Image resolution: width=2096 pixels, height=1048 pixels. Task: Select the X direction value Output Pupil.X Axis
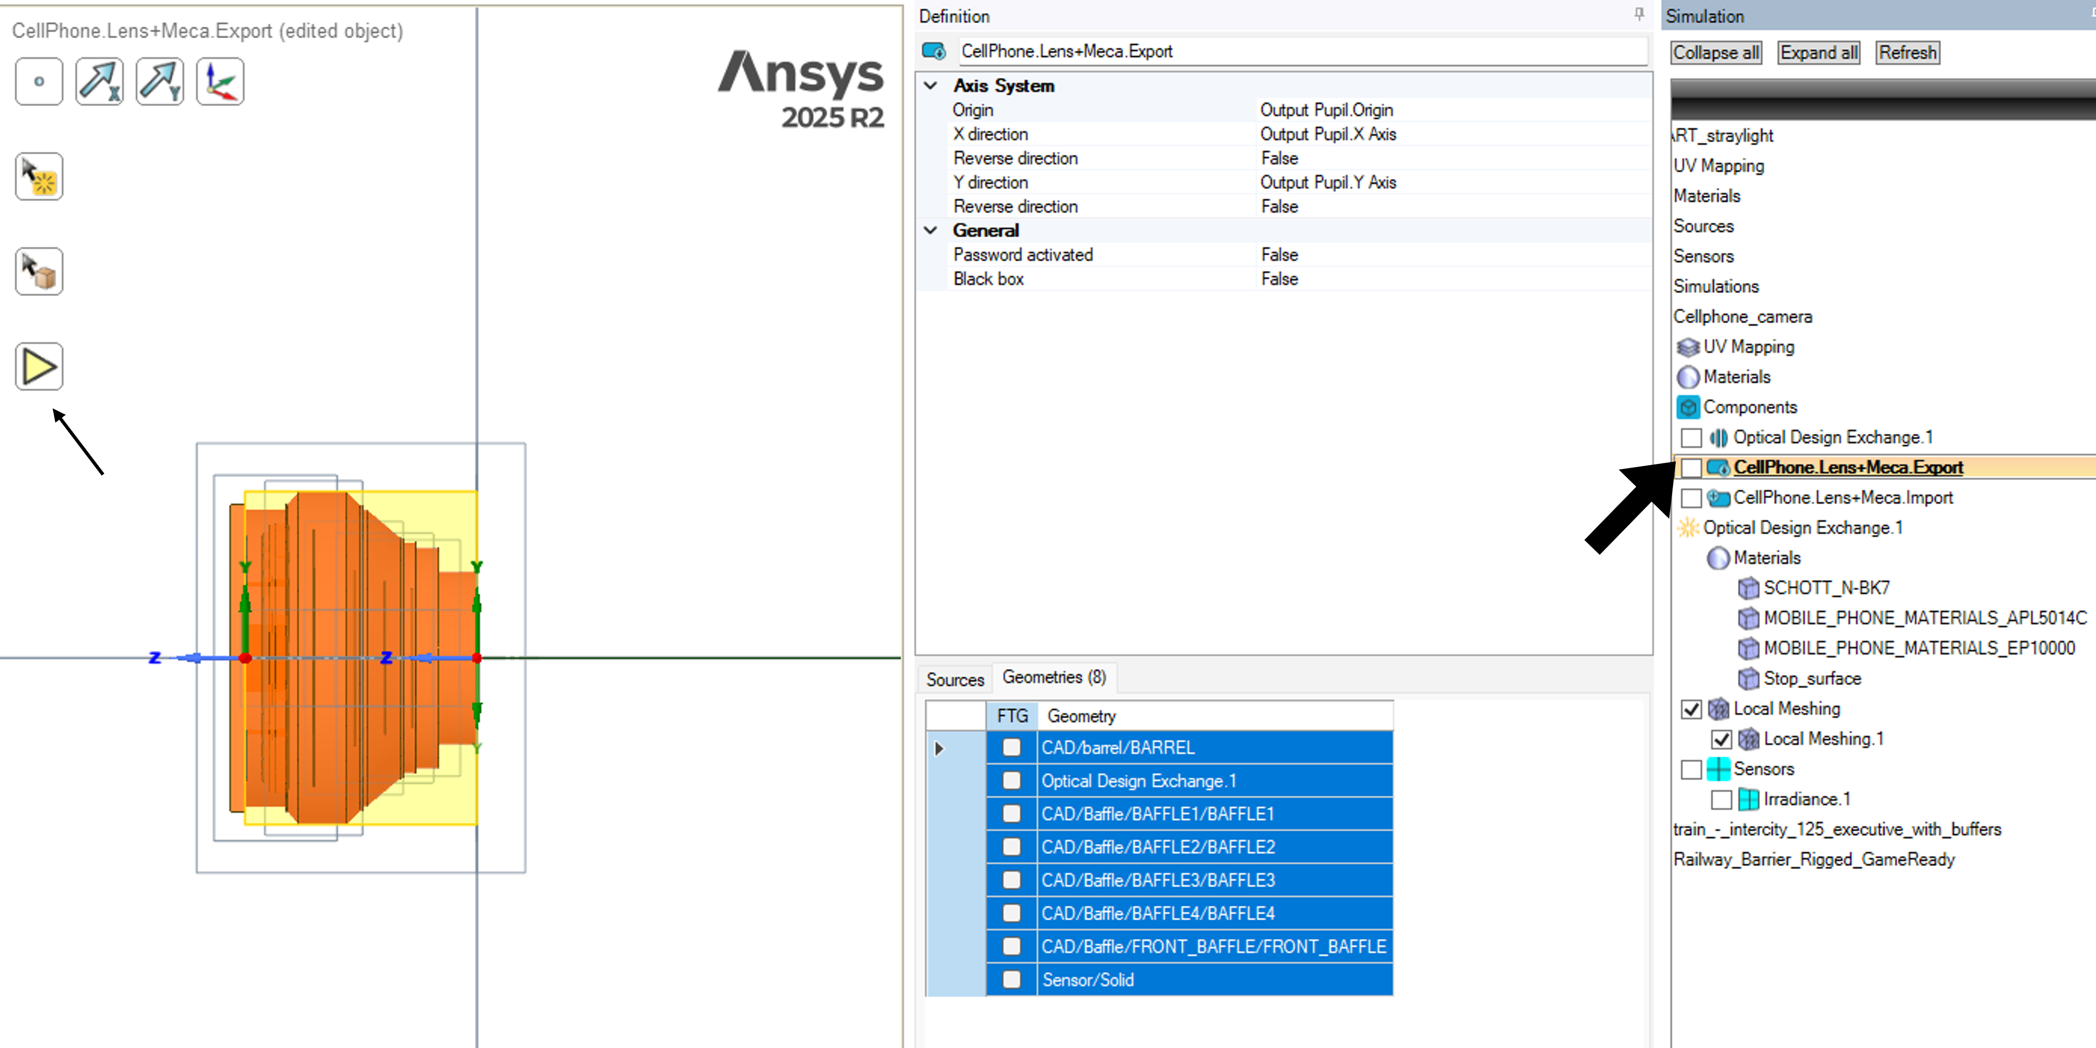(1328, 134)
